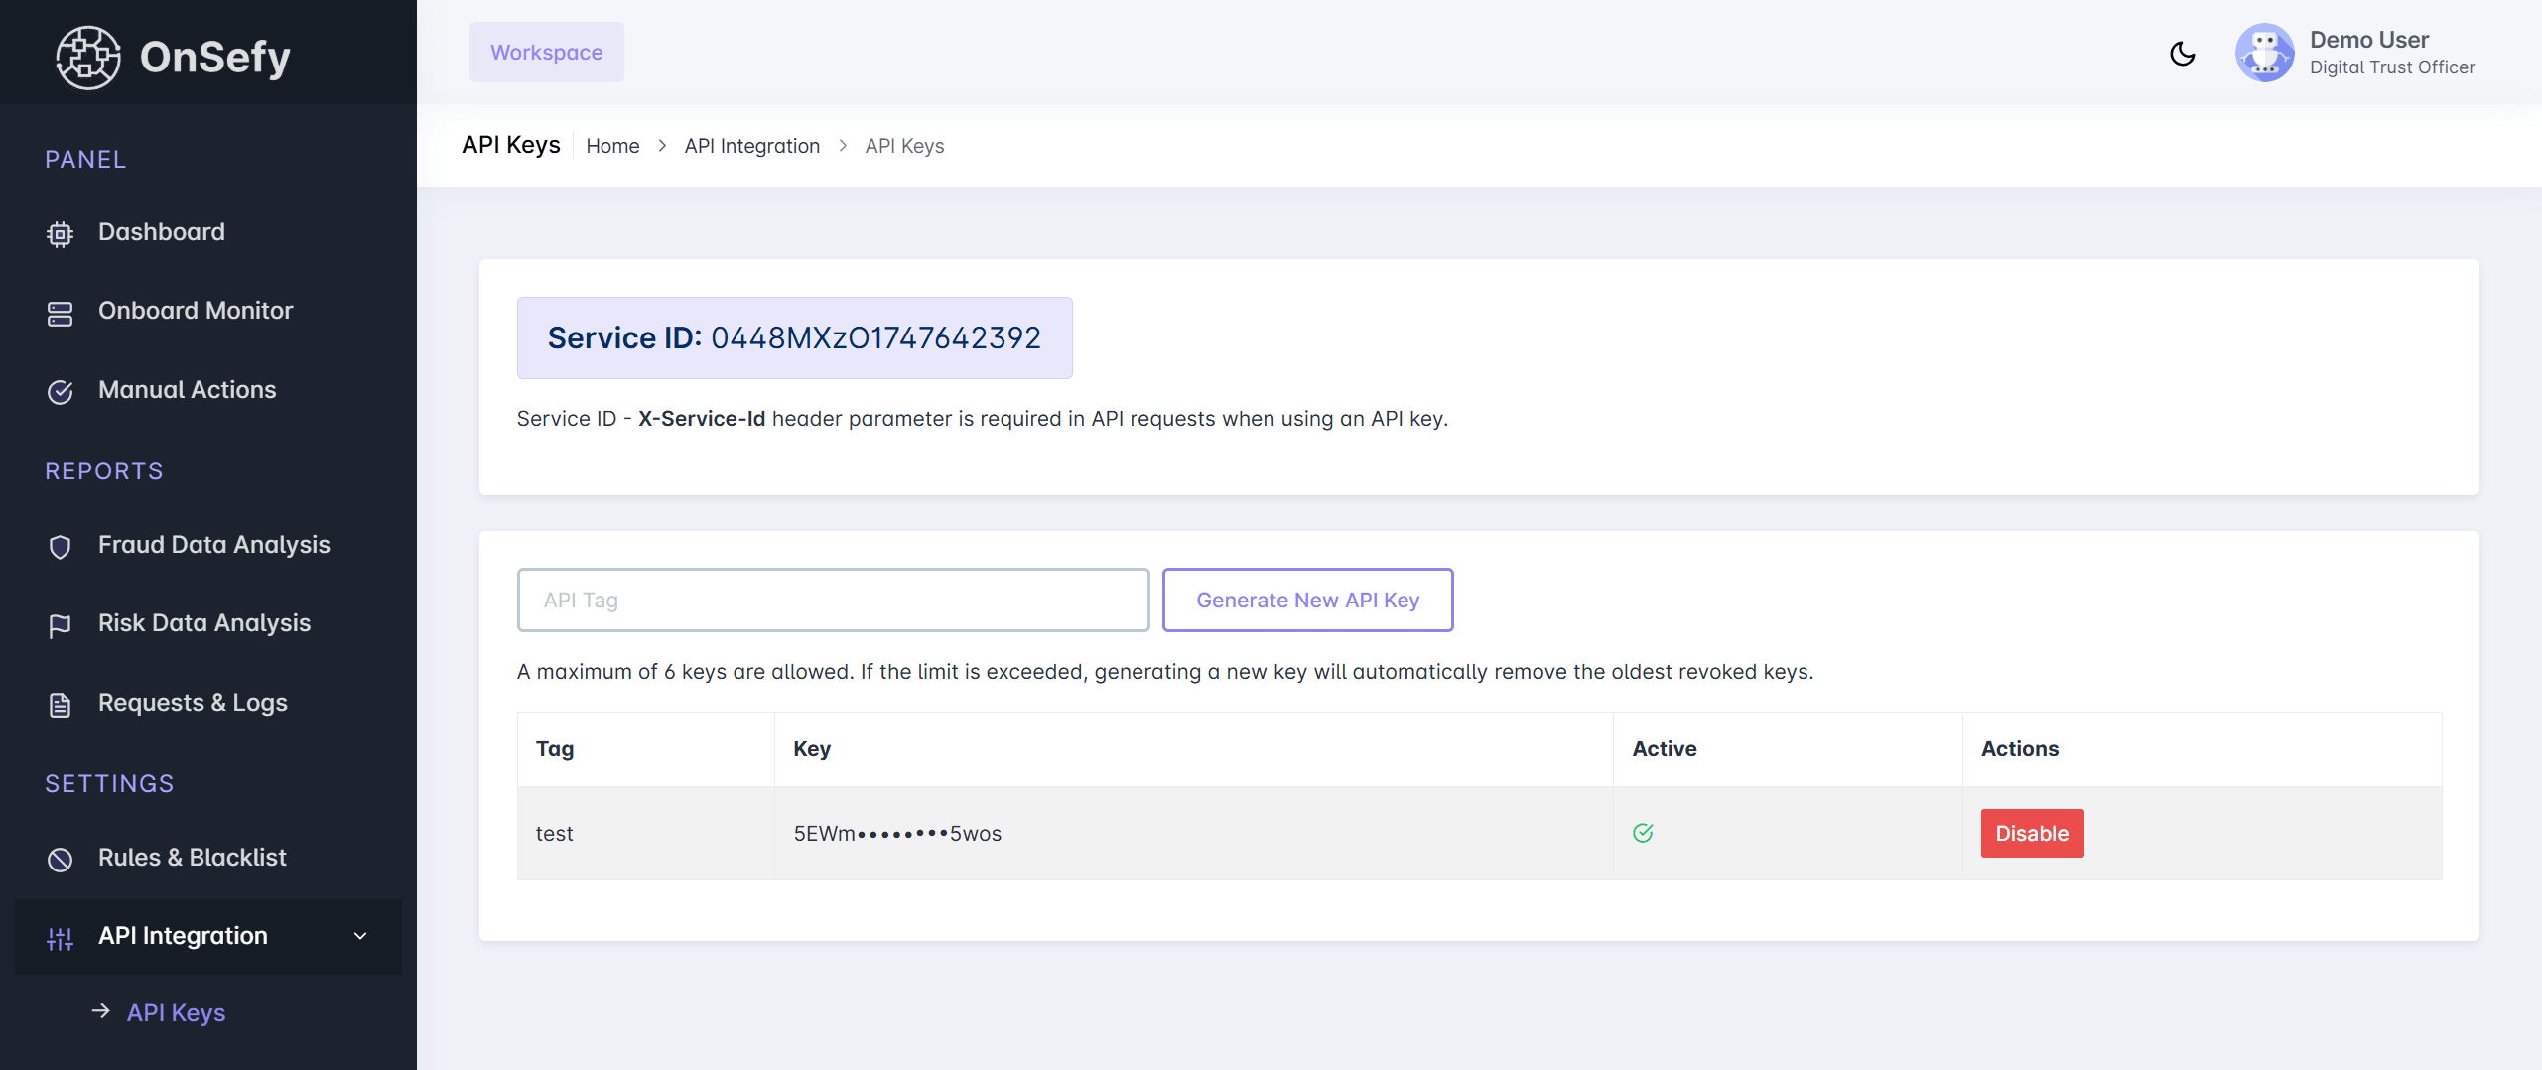Click the Risk Data Analysis flag icon

(x=60, y=625)
